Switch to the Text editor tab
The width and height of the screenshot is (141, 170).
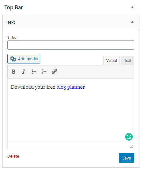coord(128,60)
